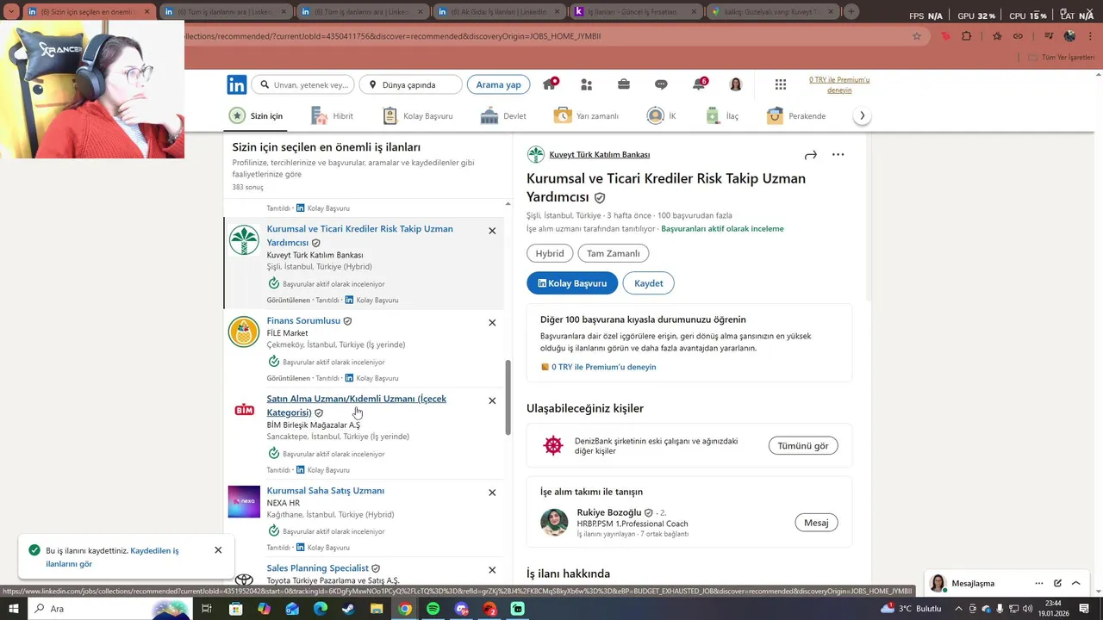The height and width of the screenshot is (620, 1103).
Task: Open the Chrome profile avatar
Action: [1070, 36]
